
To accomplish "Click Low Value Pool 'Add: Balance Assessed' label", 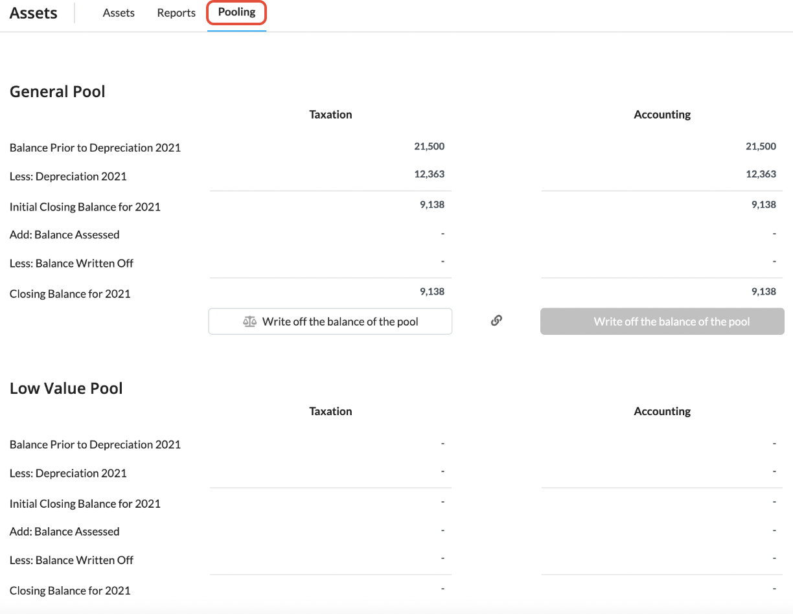I will click(x=65, y=531).
